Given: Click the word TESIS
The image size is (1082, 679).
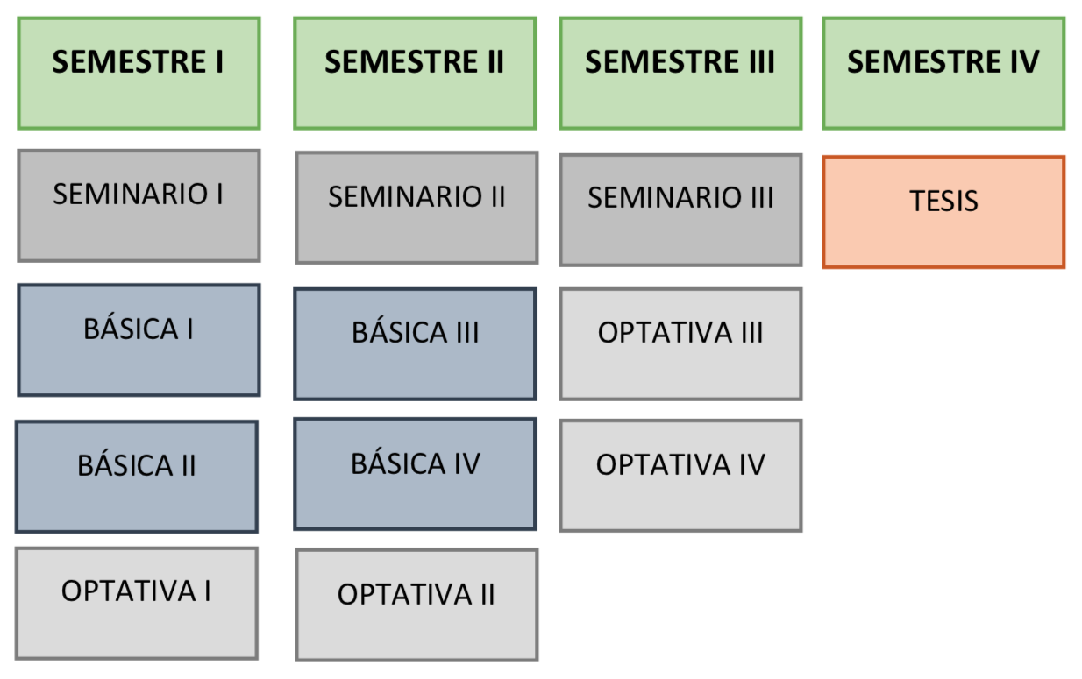Looking at the screenshot, I should [x=943, y=201].
